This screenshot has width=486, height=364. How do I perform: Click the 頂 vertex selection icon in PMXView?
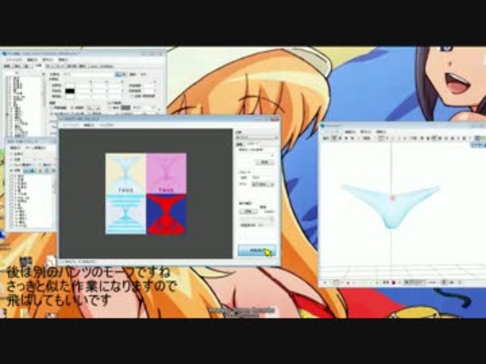click(334, 139)
